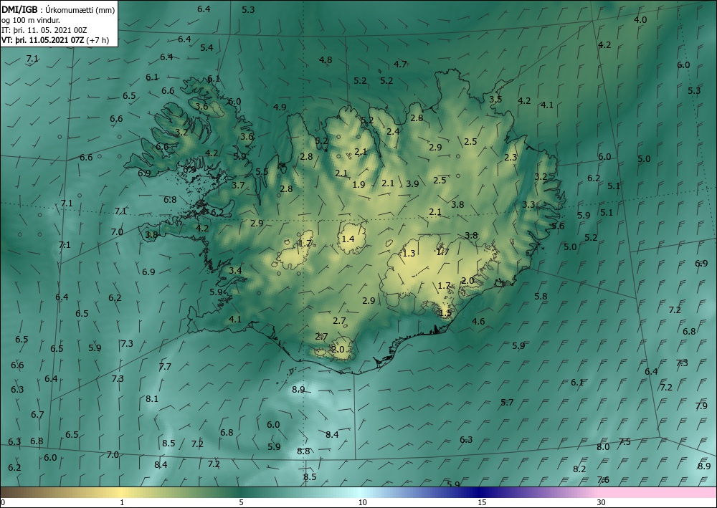Click the 4.6 value on the map
The height and width of the screenshot is (508, 717).
(478, 322)
